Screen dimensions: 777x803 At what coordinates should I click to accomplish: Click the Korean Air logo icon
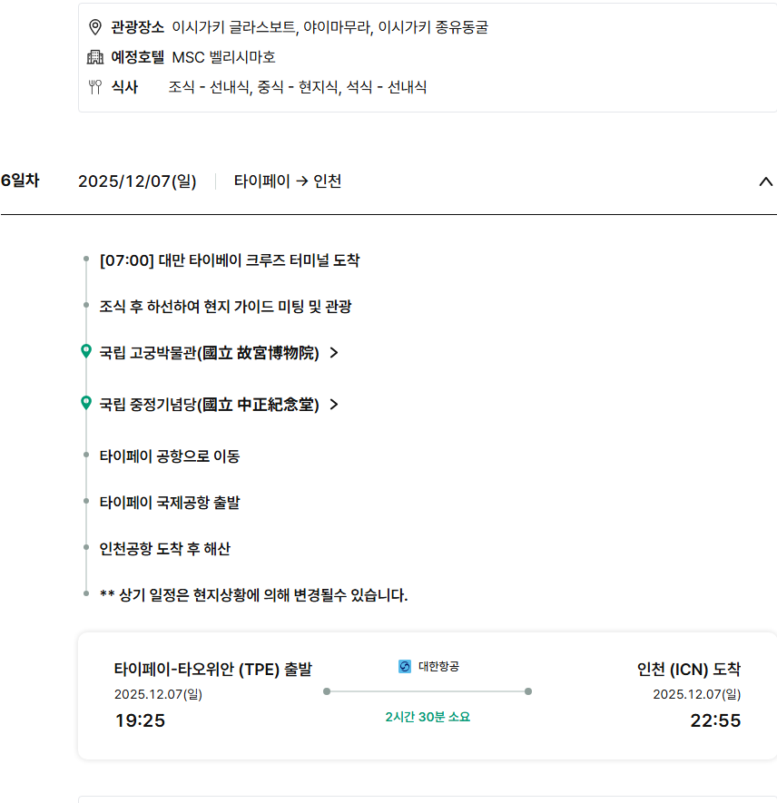(x=405, y=667)
